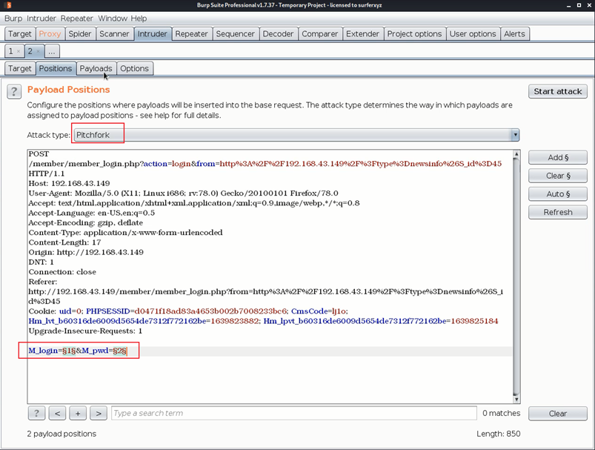595x450 pixels.
Task: Switch to the Extender tab
Action: click(x=362, y=34)
